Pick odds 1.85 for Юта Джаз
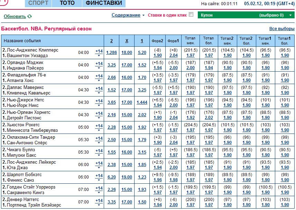296x210 pixels. (x=142, y=165)
